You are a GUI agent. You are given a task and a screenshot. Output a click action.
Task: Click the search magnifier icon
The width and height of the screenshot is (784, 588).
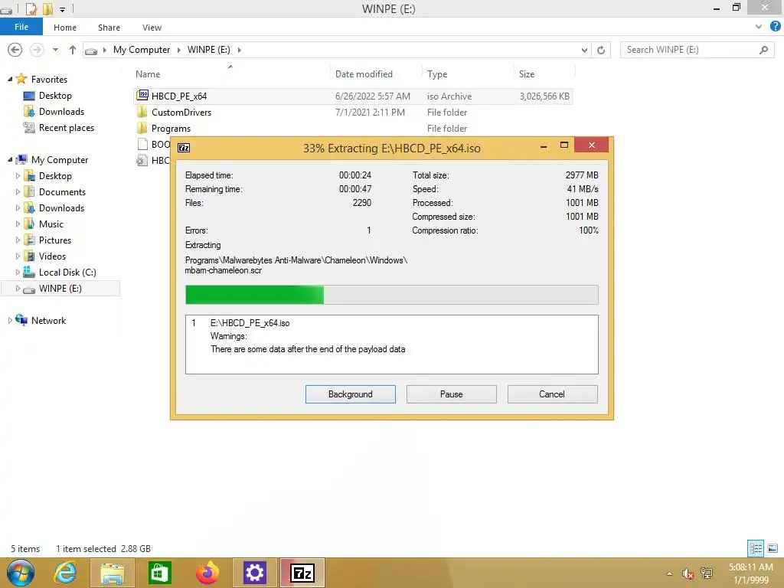click(x=763, y=50)
